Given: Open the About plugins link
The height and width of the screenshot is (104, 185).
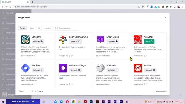Looking at the screenshot, I should coord(161,91).
